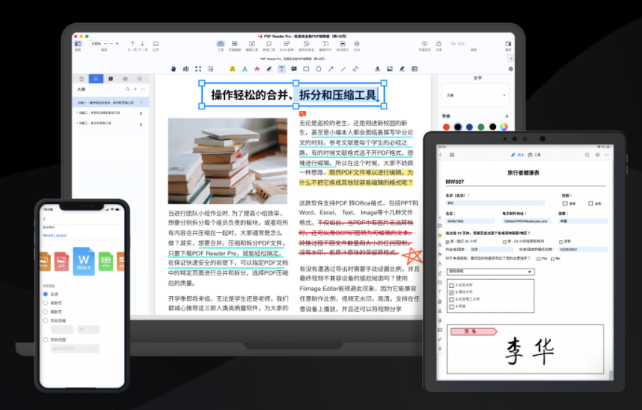Select the rectangle shape tool

pyautogui.click(x=306, y=68)
